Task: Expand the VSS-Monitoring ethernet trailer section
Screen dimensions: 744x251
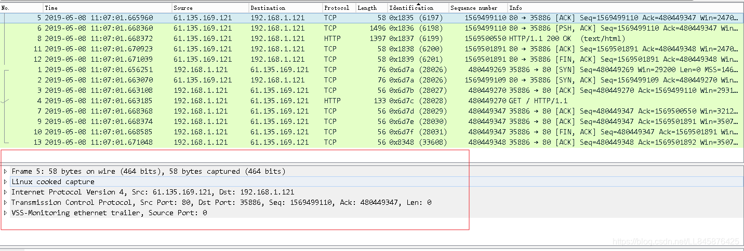Action: 6,213
